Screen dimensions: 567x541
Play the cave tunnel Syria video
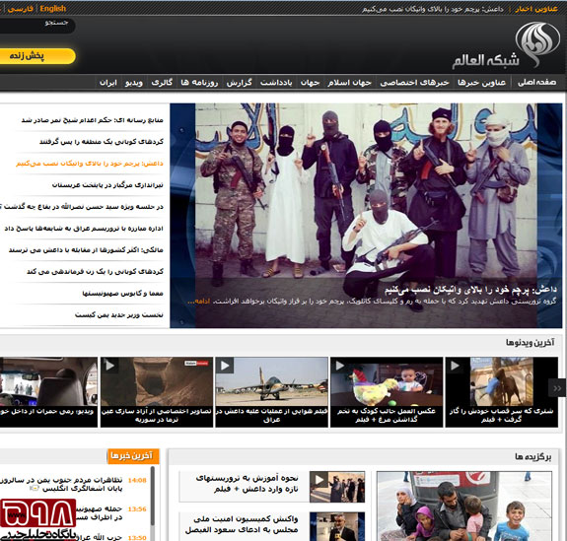tap(157, 381)
